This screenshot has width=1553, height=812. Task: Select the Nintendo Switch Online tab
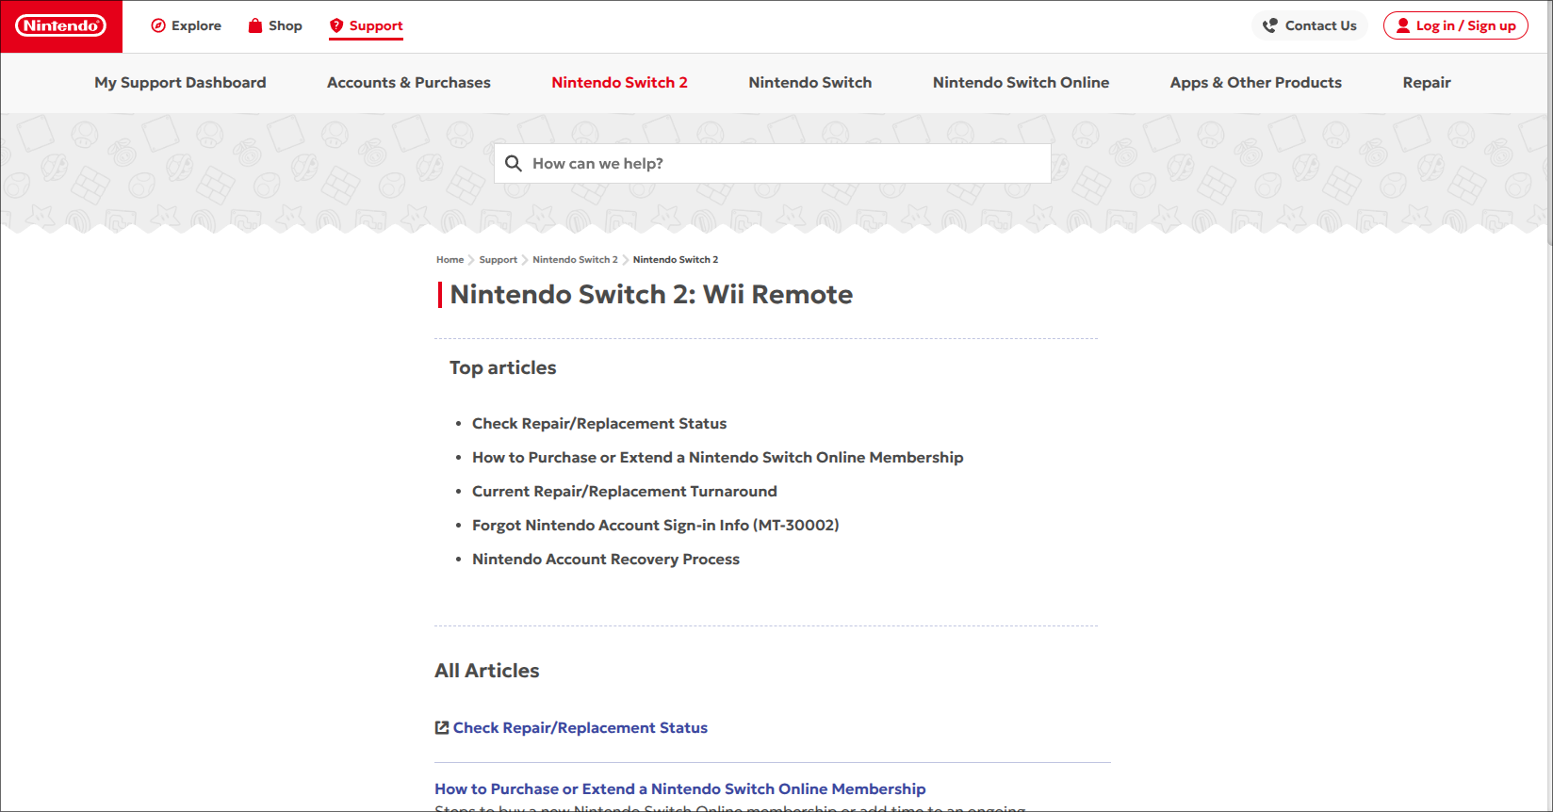click(1021, 83)
